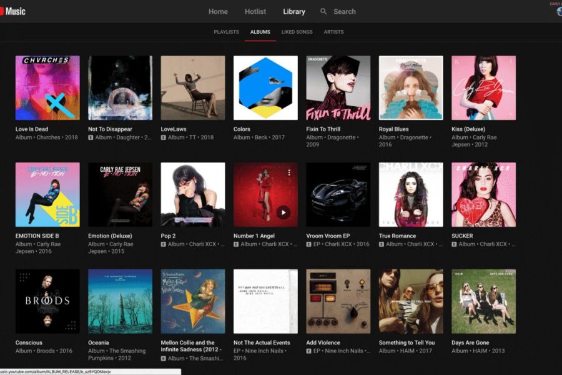
Task: Click the Something to Tell You title text
Action: click(407, 342)
